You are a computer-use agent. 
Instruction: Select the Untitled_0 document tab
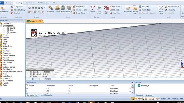(x=34, y=21)
